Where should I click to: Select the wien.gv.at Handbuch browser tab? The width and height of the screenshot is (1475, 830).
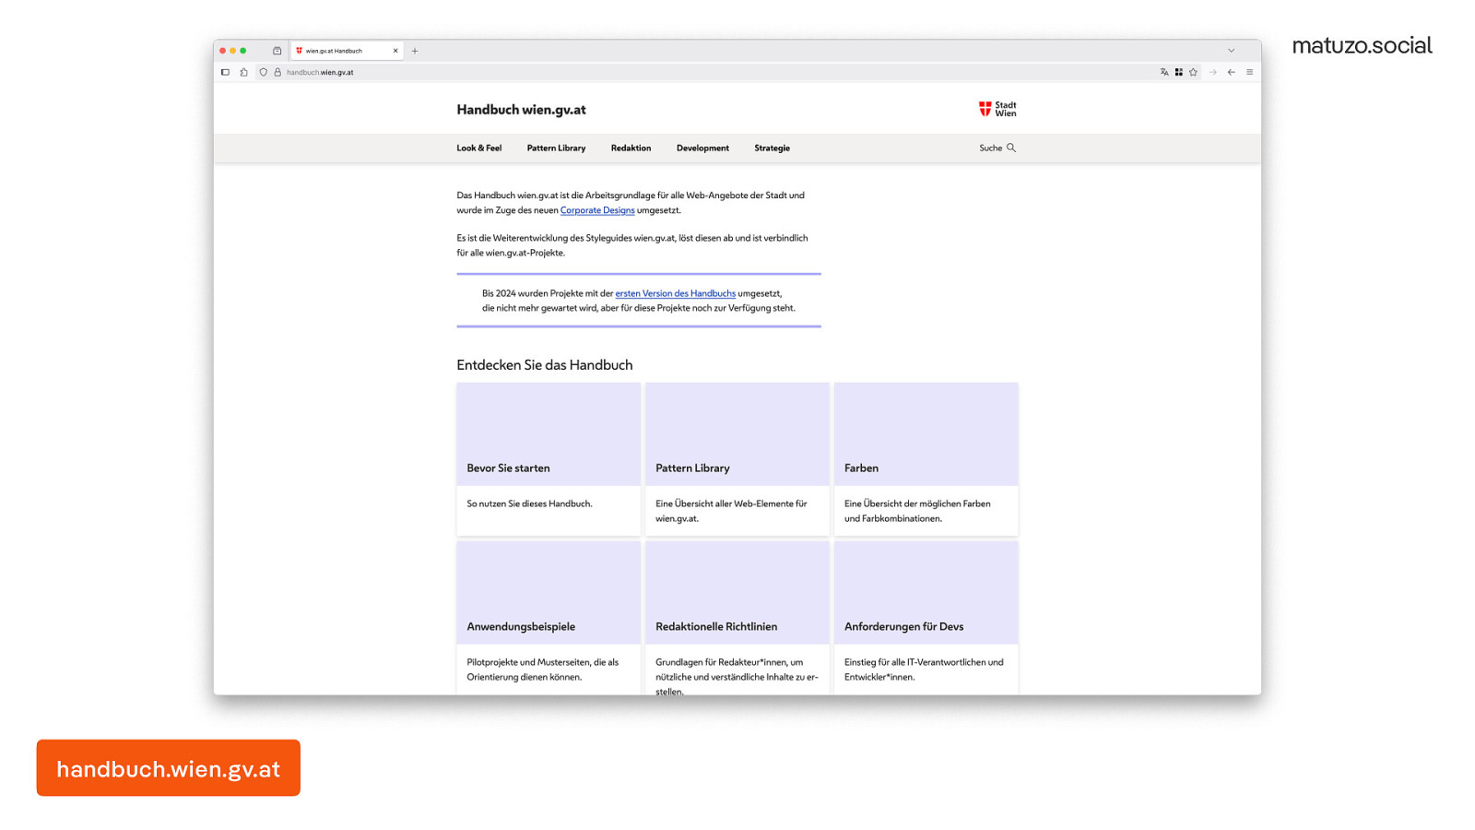(x=347, y=51)
